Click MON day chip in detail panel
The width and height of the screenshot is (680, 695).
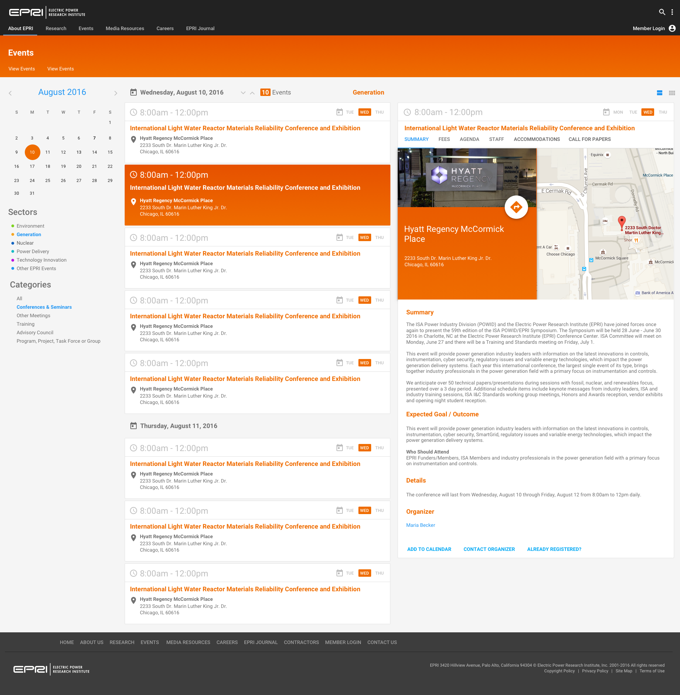(618, 112)
